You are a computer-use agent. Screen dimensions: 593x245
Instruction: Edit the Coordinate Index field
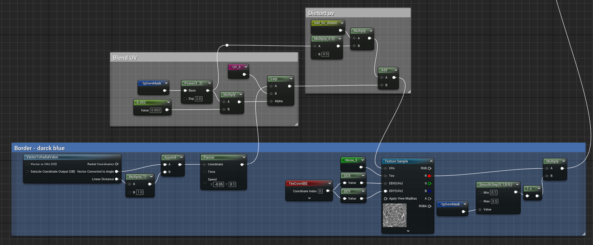tap(320, 191)
